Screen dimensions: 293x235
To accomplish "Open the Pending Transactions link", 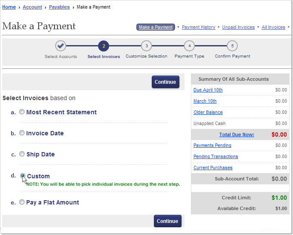I will click(x=215, y=156).
